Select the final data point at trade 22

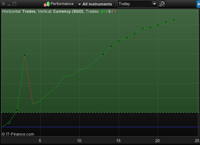point(174,20)
